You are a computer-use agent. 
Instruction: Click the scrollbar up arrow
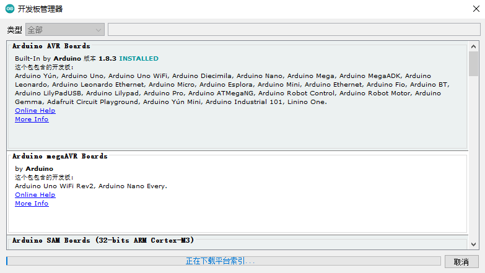point(473,46)
